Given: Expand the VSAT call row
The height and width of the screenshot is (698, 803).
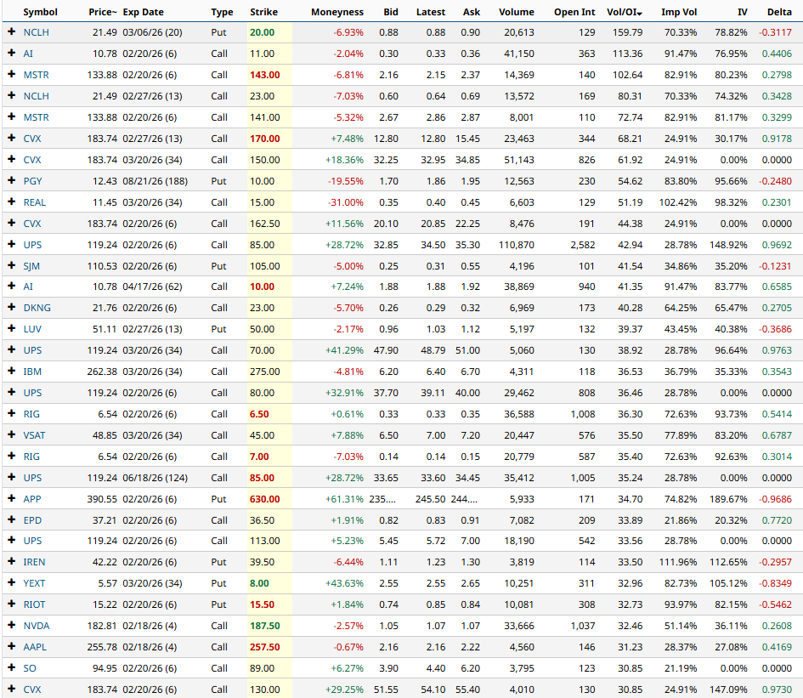Looking at the screenshot, I should pos(11,434).
